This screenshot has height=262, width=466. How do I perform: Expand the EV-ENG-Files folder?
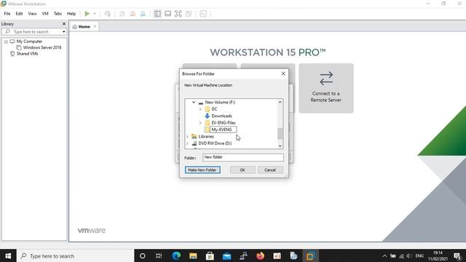(x=200, y=123)
